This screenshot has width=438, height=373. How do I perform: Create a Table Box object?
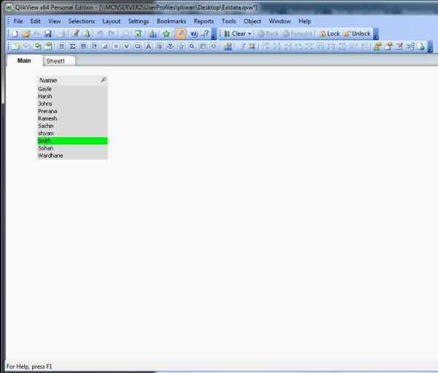coord(83,47)
